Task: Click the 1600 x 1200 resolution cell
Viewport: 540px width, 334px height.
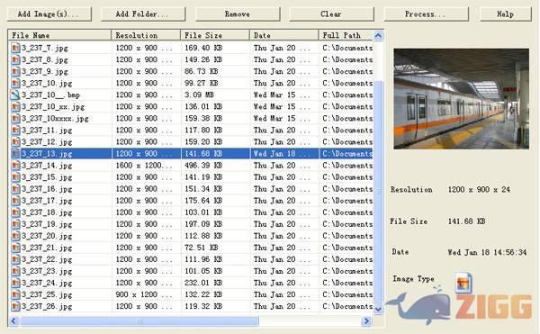Action: (x=144, y=166)
